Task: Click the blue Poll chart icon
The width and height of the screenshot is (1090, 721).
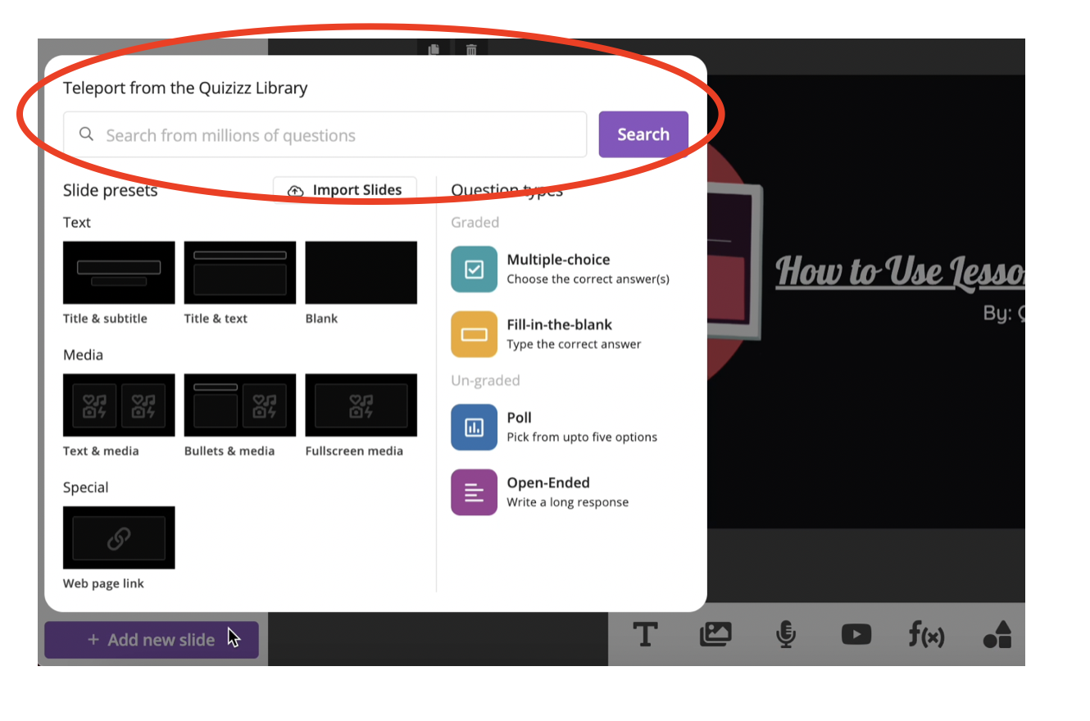Action: click(475, 427)
